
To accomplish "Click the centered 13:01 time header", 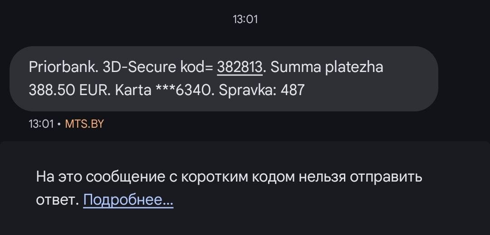I will (245, 19).
